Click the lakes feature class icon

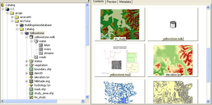(41, 45)
